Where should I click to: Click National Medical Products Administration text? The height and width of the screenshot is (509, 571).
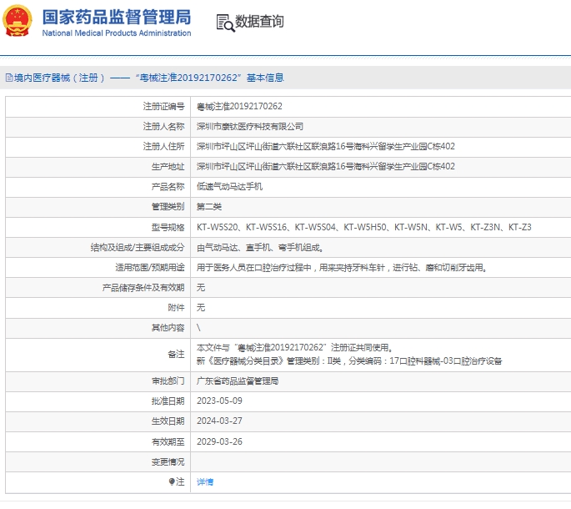(117, 33)
